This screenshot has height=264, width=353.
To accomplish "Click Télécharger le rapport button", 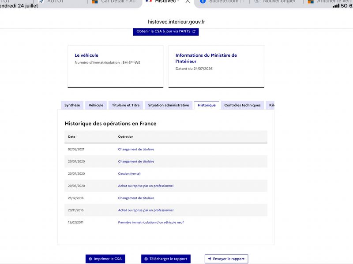I will tap(166, 259).
